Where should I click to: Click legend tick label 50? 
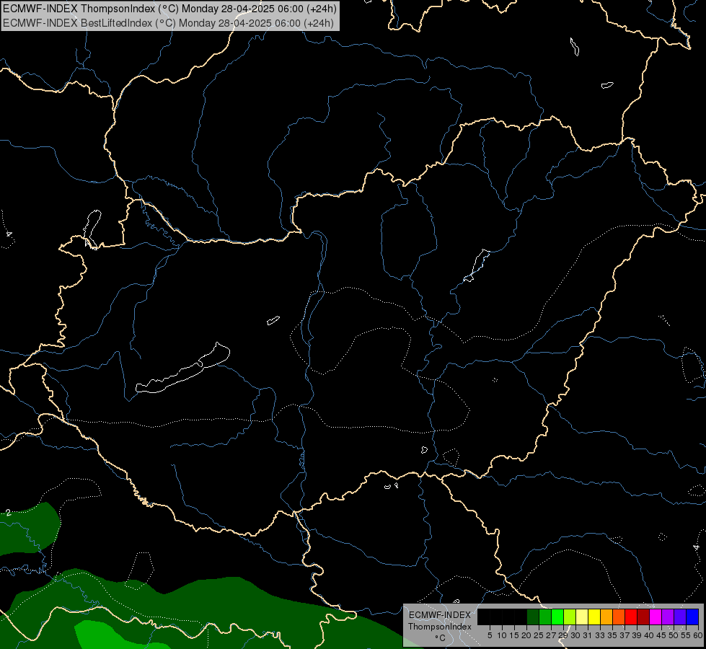[674, 635]
